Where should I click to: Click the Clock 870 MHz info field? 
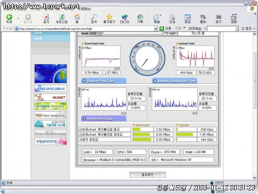(x=165, y=152)
